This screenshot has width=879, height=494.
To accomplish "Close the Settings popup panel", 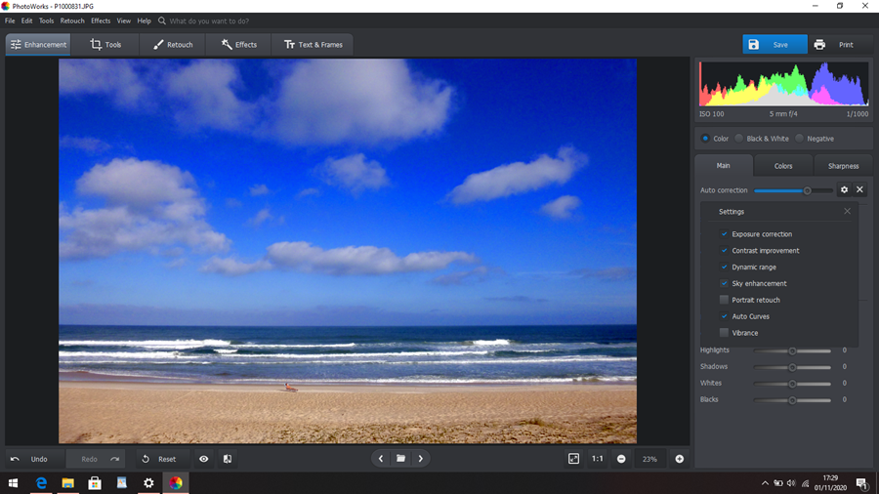I will 847,211.
